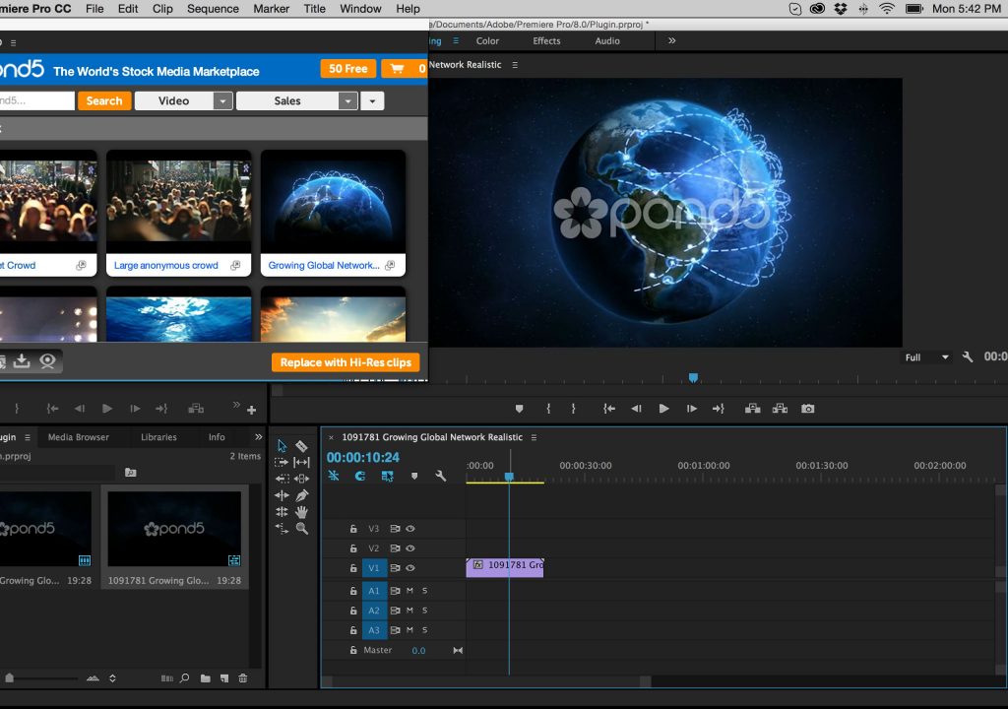The height and width of the screenshot is (709, 1008).
Task: Click the Project panel thumbnail size slider
Action: tap(9, 678)
